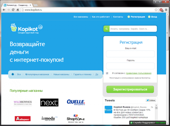Close the Kopikot browser tab

coord(30,5)
